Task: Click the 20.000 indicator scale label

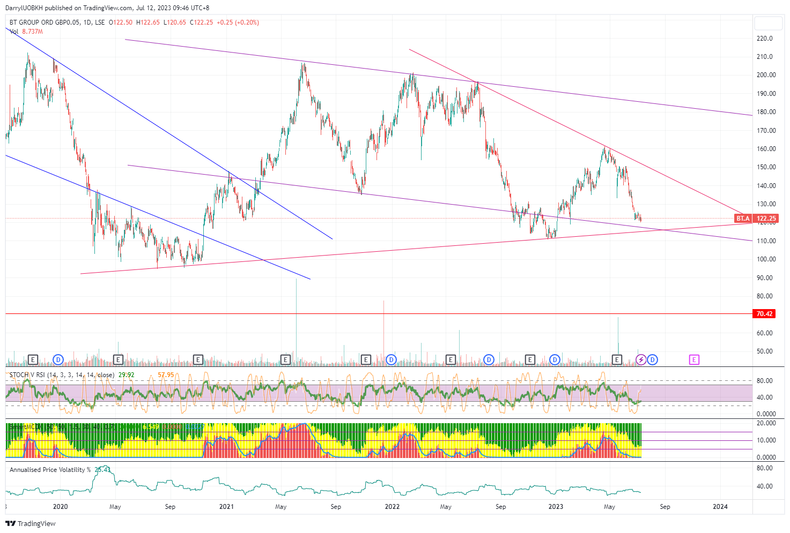Action: pos(766,423)
